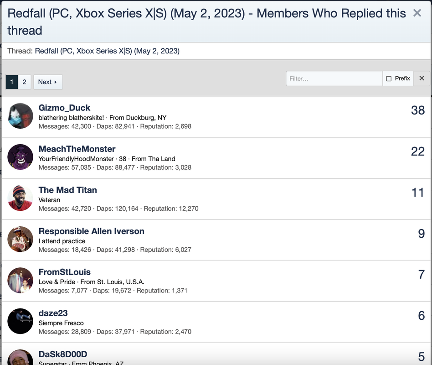The image size is (432, 365).
Task: Clear the filter using the X icon
Action: coord(422,78)
